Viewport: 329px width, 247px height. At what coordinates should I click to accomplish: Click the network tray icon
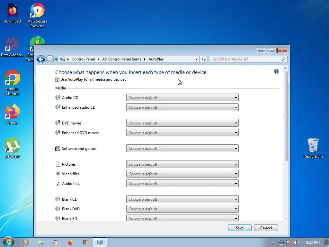tap(281, 242)
